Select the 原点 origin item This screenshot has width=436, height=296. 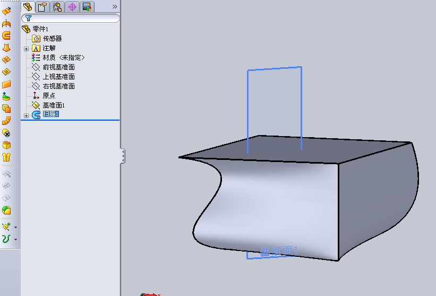point(49,96)
